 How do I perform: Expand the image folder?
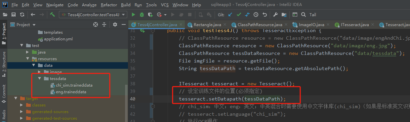coord(40,72)
